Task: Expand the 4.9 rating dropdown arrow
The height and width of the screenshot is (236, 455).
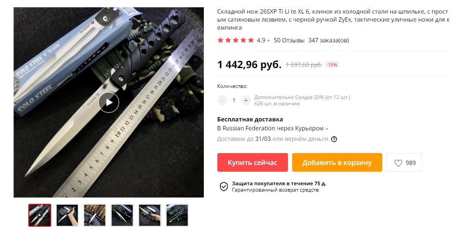Action: pos(269,41)
